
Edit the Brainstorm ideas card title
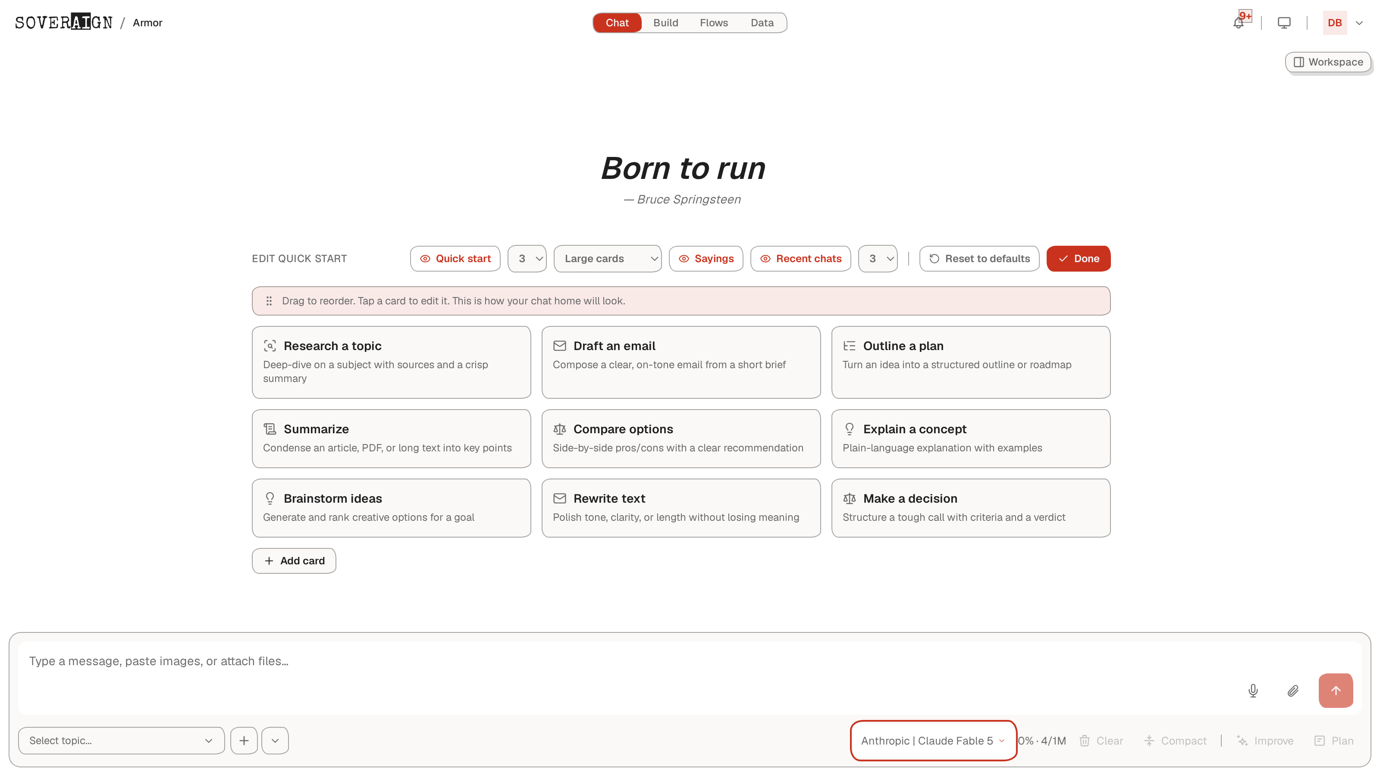pyautogui.click(x=332, y=499)
